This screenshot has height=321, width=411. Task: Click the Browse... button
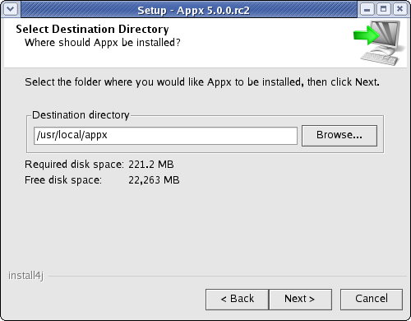339,136
